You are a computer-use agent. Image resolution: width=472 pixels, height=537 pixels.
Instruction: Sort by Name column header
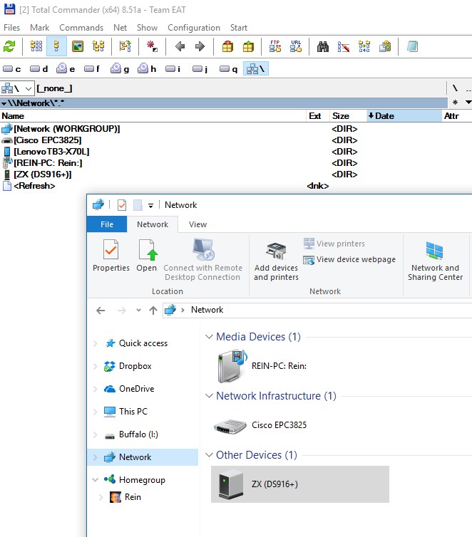click(x=153, y=116)
